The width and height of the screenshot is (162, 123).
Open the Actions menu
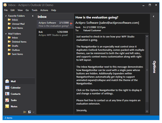point(44,10)
